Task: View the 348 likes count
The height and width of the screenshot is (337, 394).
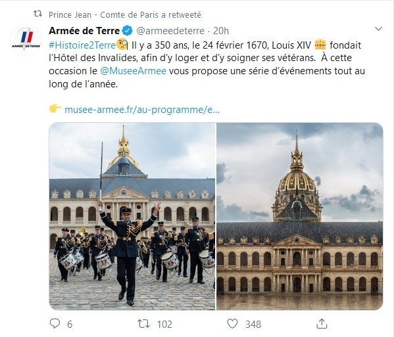Action: pos(253,325)
